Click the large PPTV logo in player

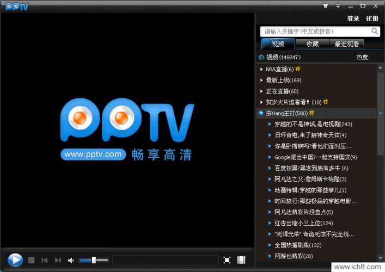[127, 120]
